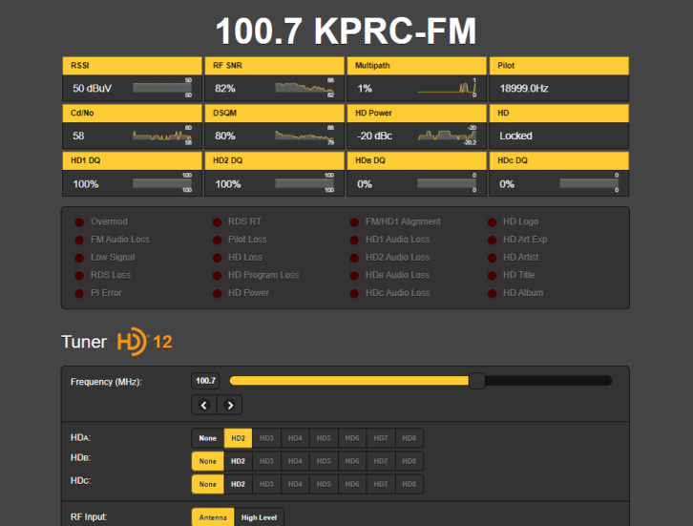Click the DSQM history graph

(304, 136)
